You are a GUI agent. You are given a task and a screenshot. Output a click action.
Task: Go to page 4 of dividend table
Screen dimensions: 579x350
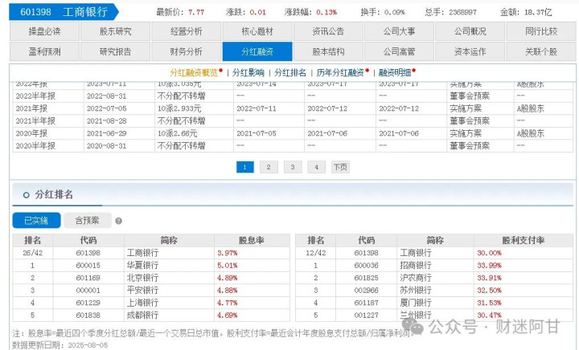317,167
